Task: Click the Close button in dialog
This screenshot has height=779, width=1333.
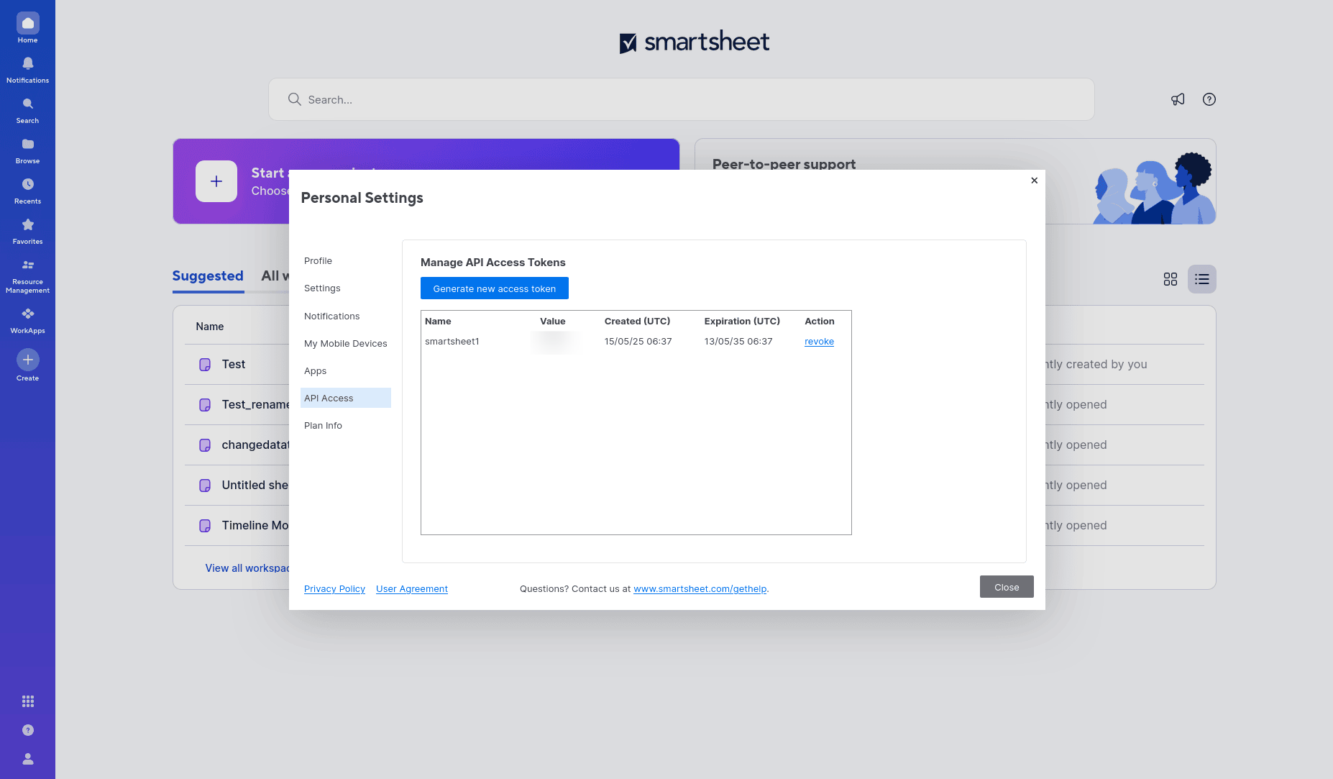Action: coord(1007,587)
